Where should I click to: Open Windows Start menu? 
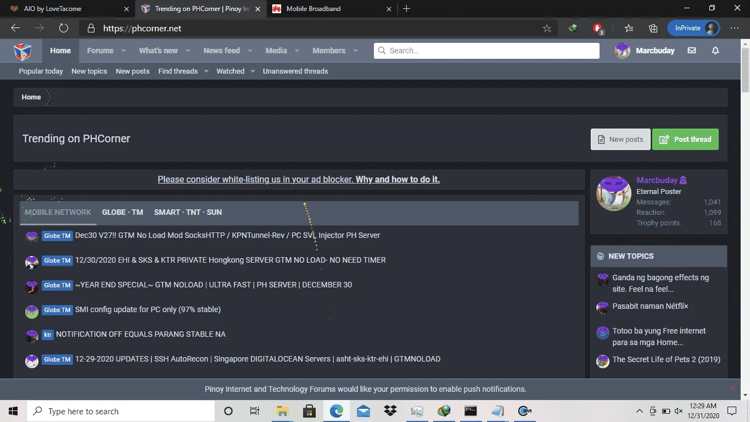click(x=13, y=411)
